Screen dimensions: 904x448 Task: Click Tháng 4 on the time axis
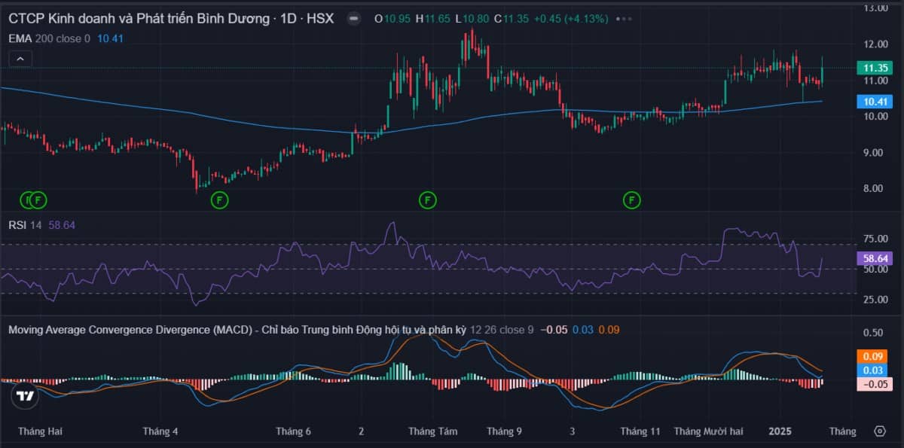click(160, 431)
